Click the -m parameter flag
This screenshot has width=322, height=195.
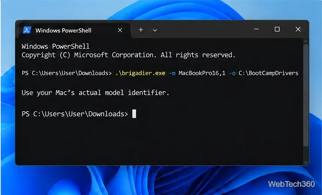tap(172, 73)
